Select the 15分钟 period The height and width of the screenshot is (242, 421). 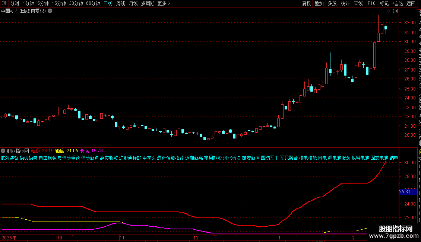[x=59, y=3]
